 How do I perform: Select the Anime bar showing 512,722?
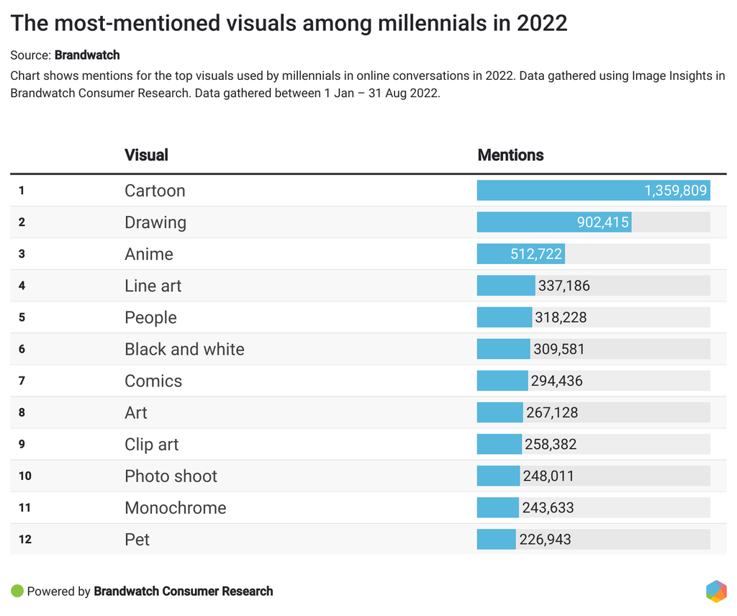point(520,254)
